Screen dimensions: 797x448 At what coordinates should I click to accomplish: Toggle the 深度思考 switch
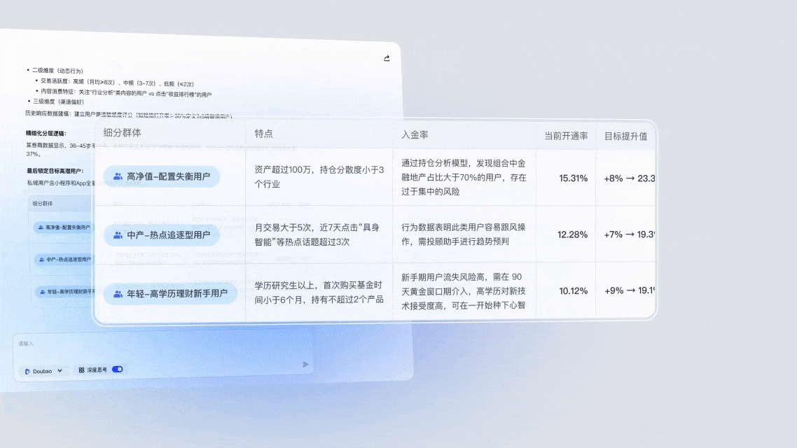[118, 370]
